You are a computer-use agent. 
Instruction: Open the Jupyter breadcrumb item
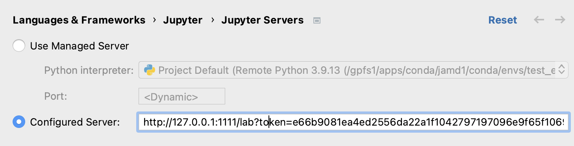pyautogui.click(x=183, y=20)
